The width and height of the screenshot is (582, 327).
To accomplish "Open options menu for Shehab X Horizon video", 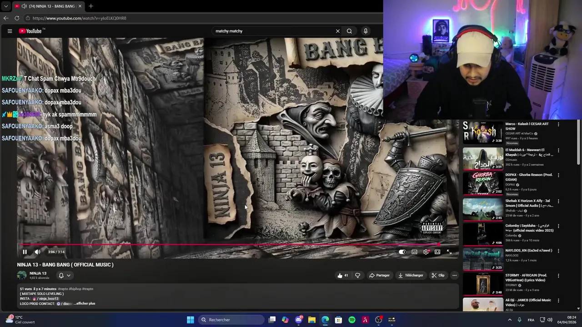I will click(558, 201).
